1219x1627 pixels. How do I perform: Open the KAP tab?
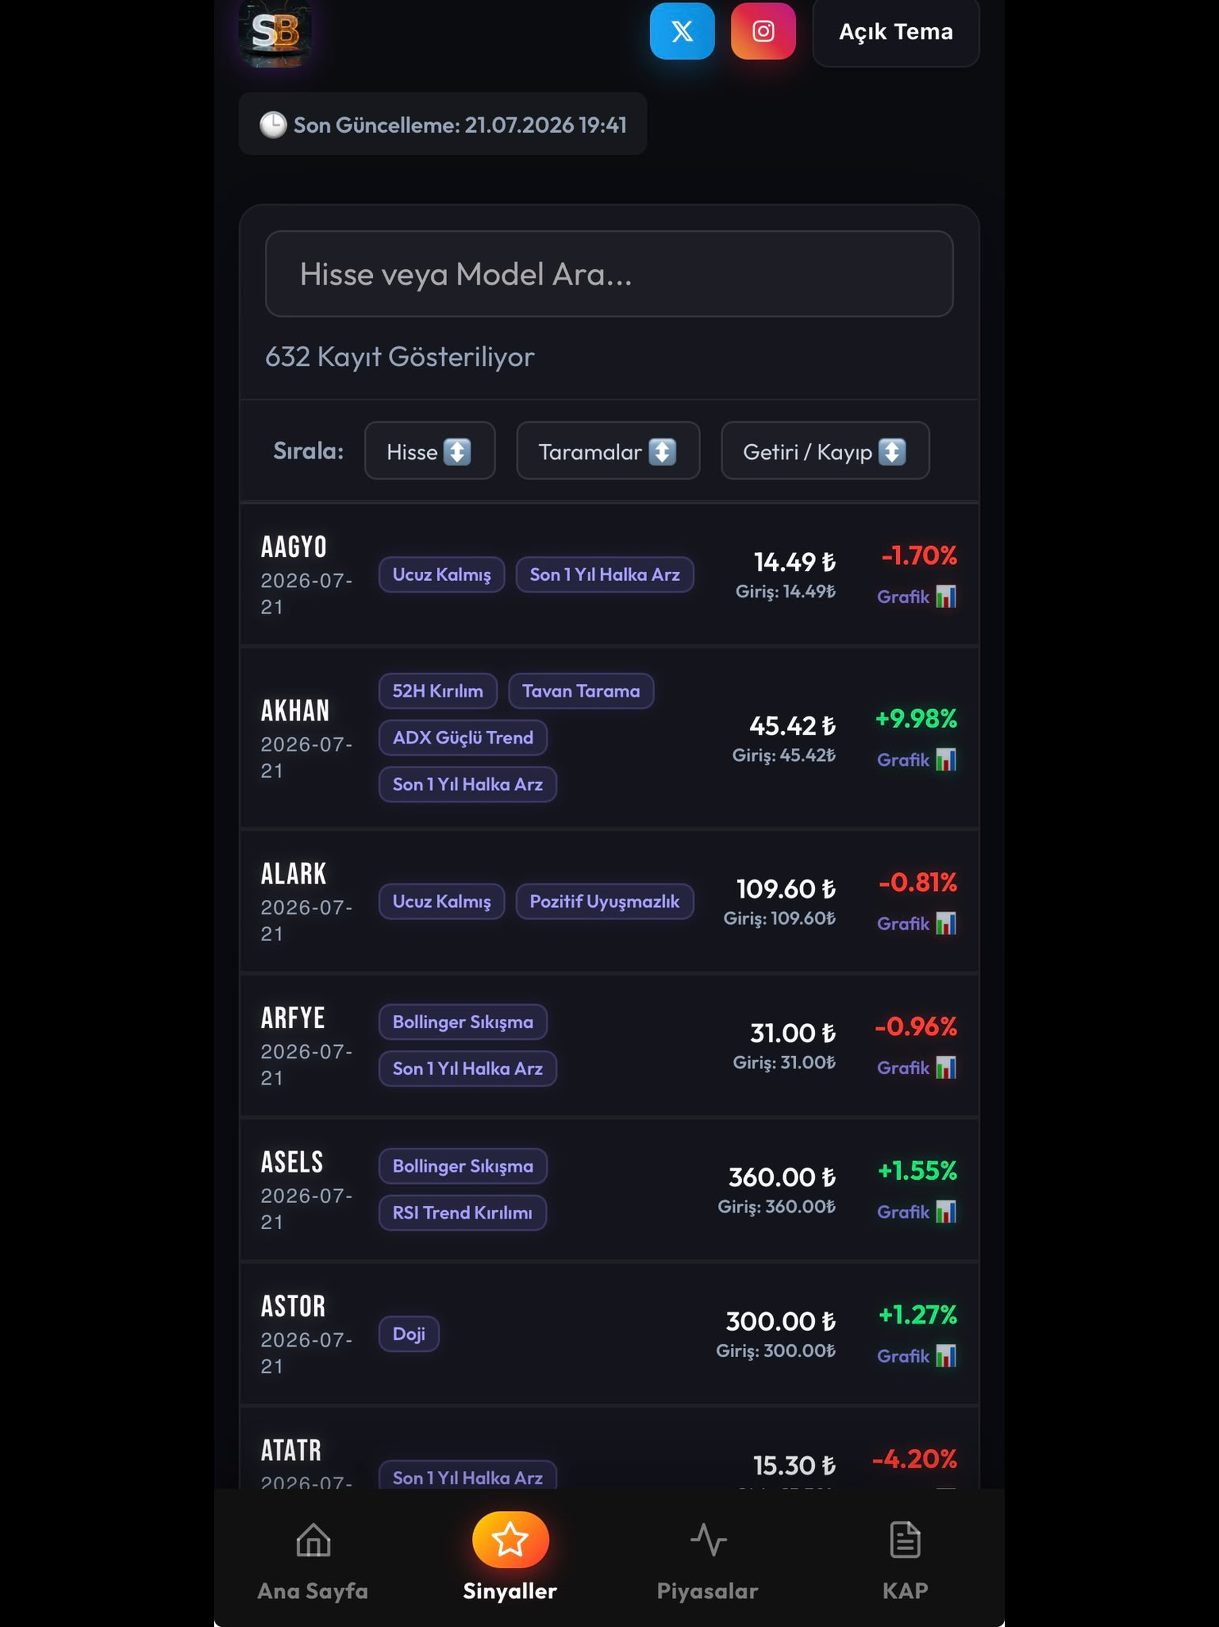point(905,1561)
